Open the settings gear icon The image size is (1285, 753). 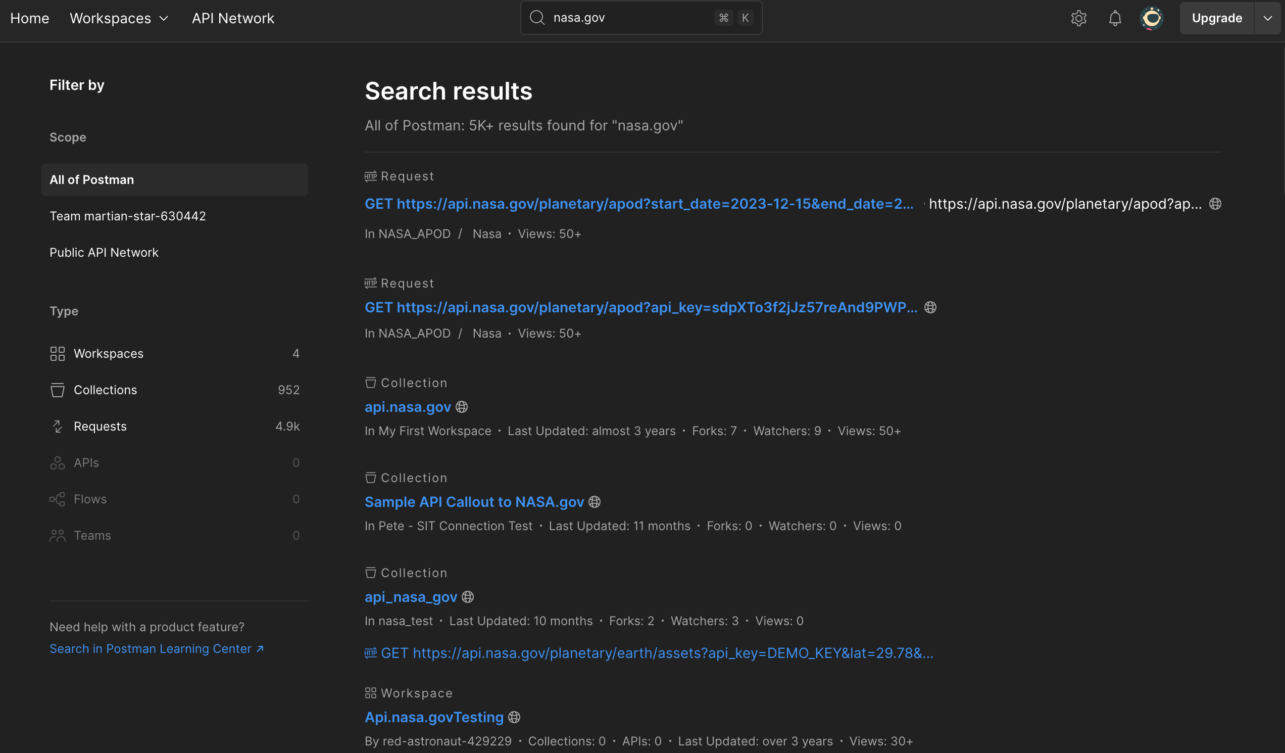pos(1078,18)
